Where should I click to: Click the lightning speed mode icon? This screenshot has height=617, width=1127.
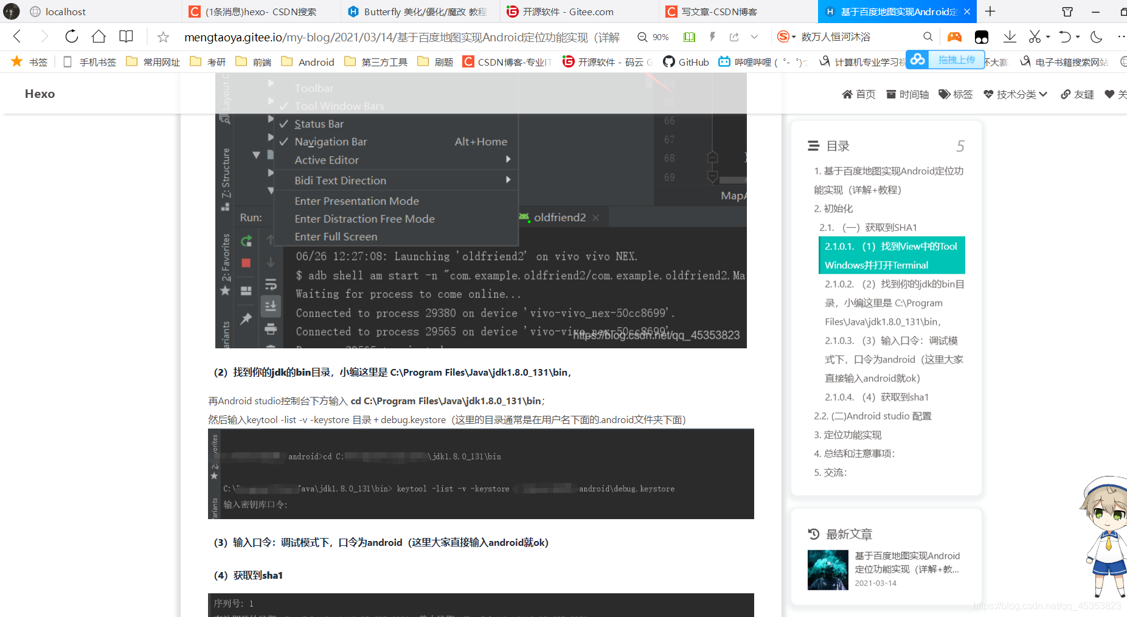click(x=712, y=37)
